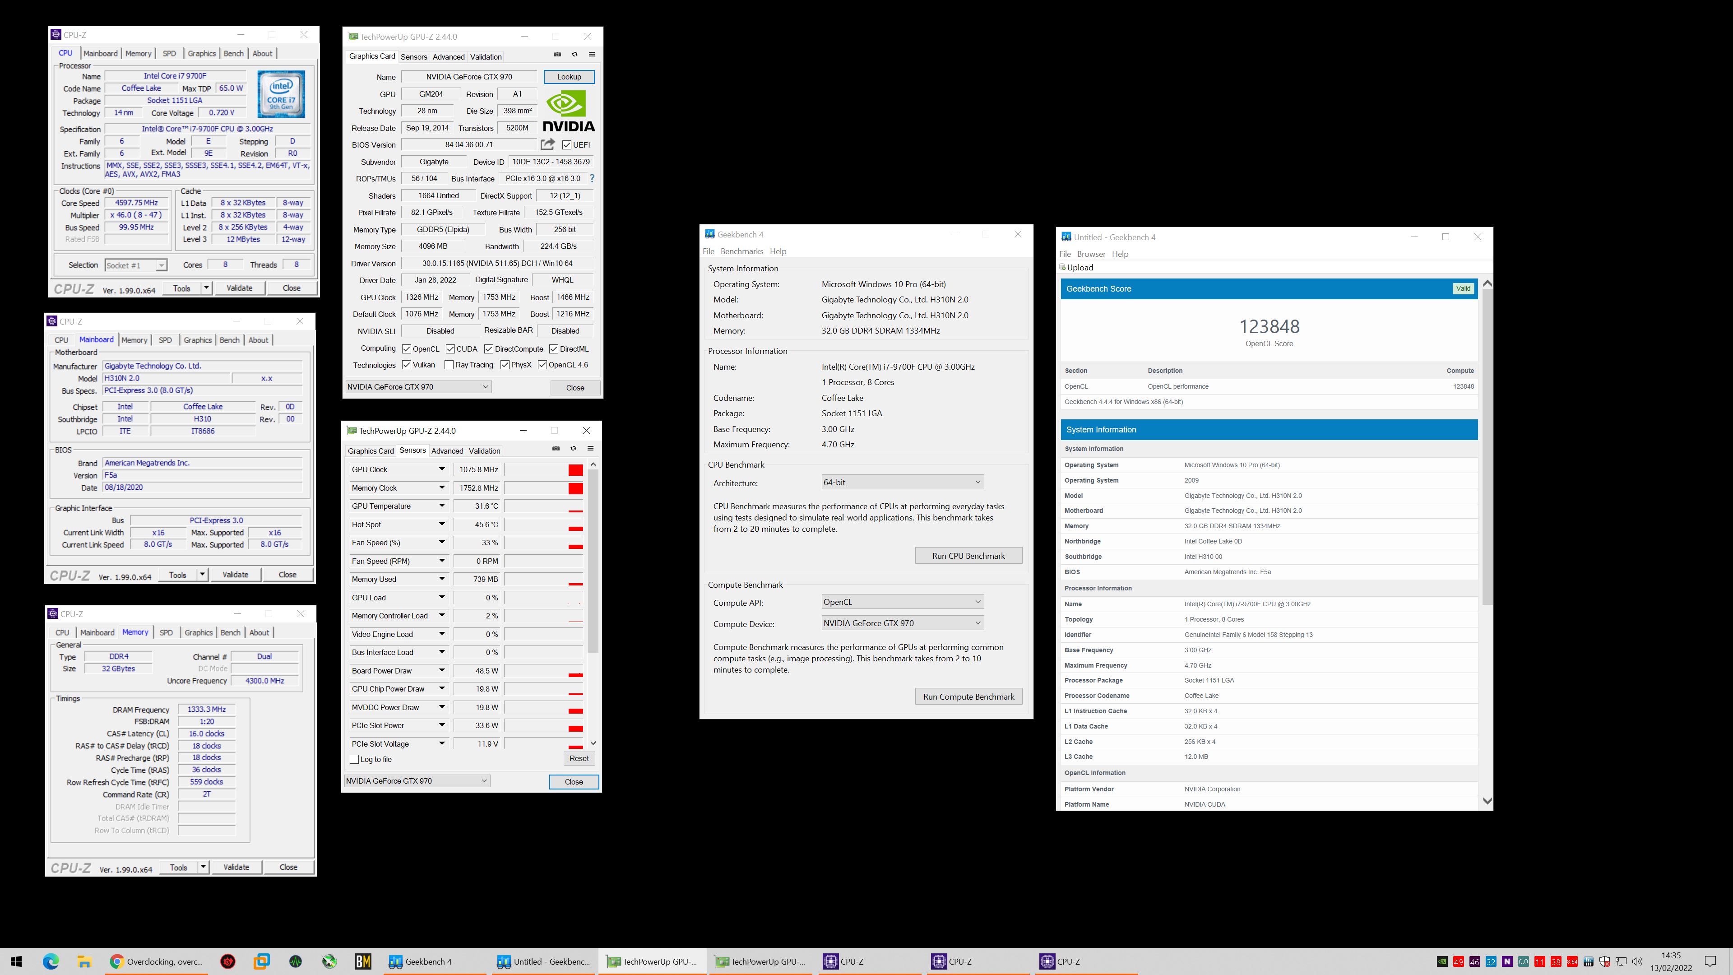The image size is (1733, 975).
Task: Click the Board Power Draw sensor graph
Action: click(x=543, y=671)
